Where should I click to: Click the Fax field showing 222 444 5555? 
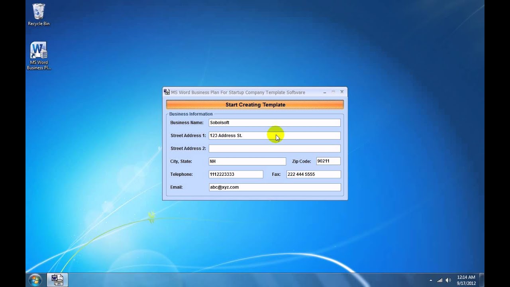(314, 174)
